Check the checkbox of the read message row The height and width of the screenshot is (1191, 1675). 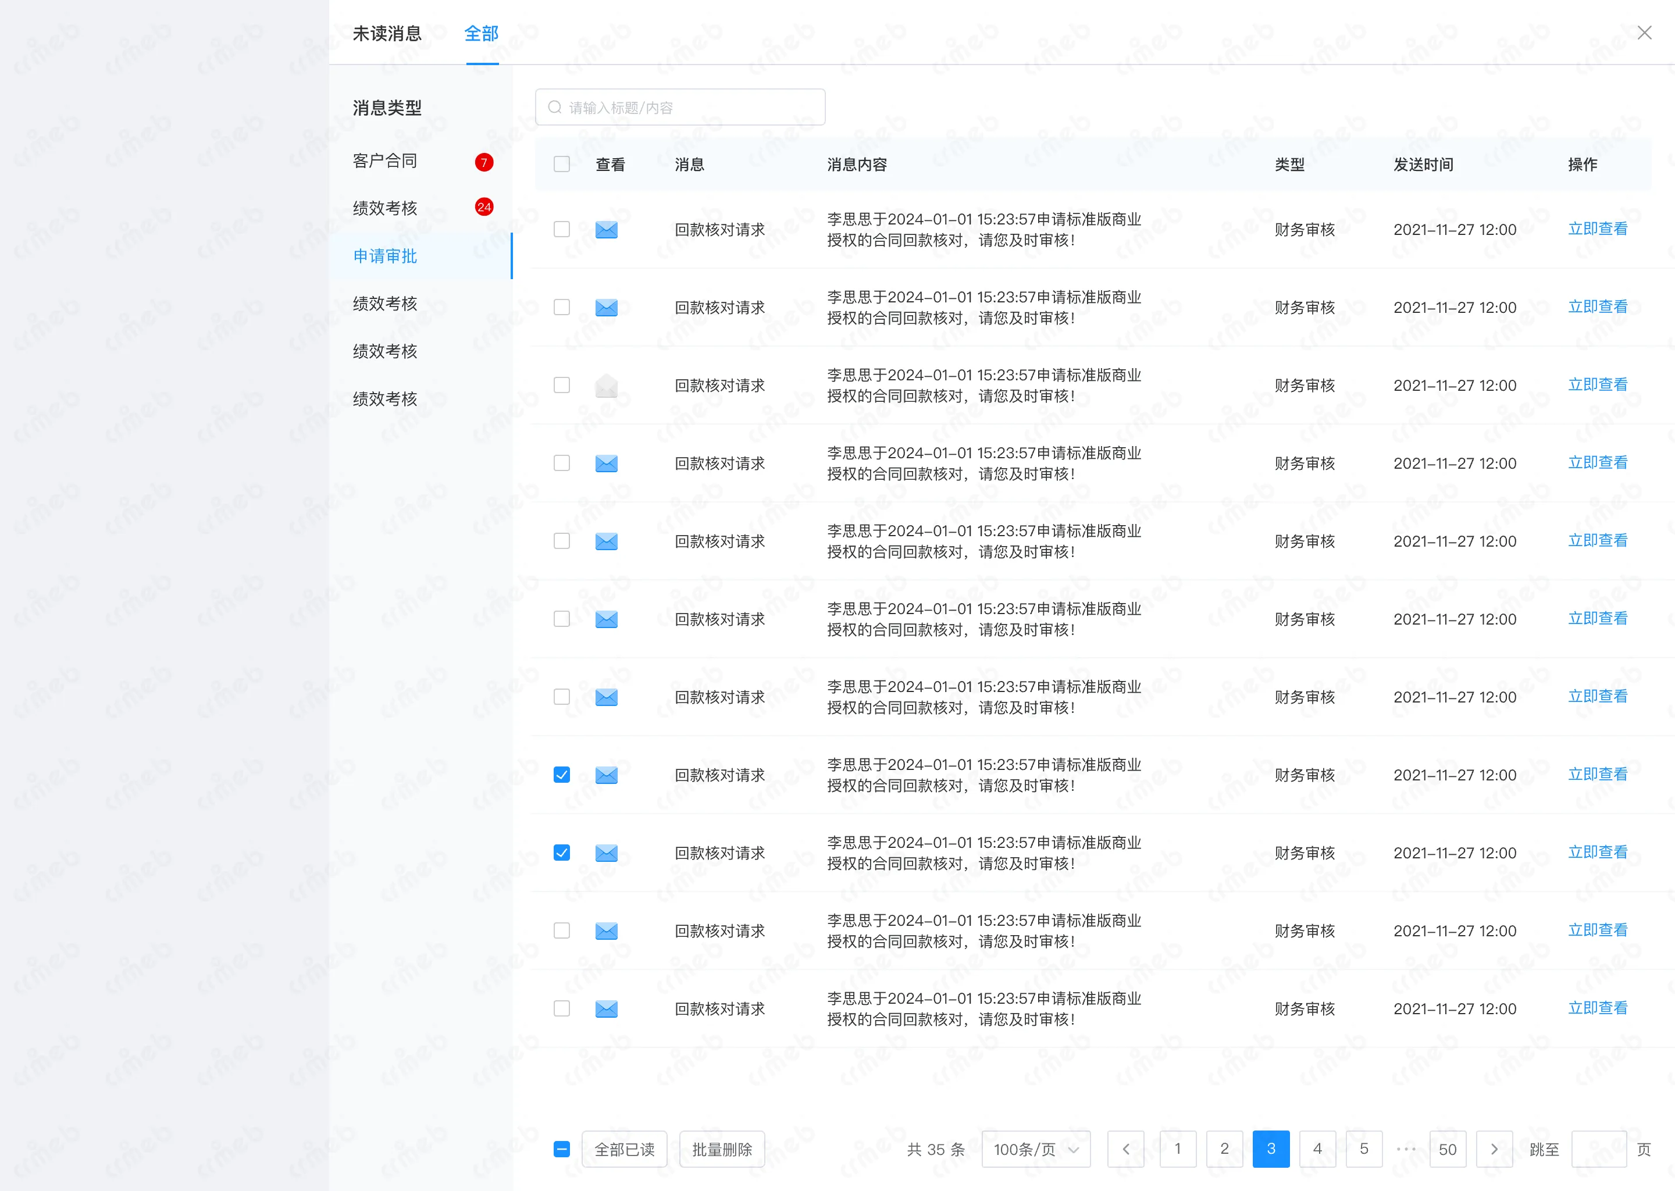coord(562,385)
